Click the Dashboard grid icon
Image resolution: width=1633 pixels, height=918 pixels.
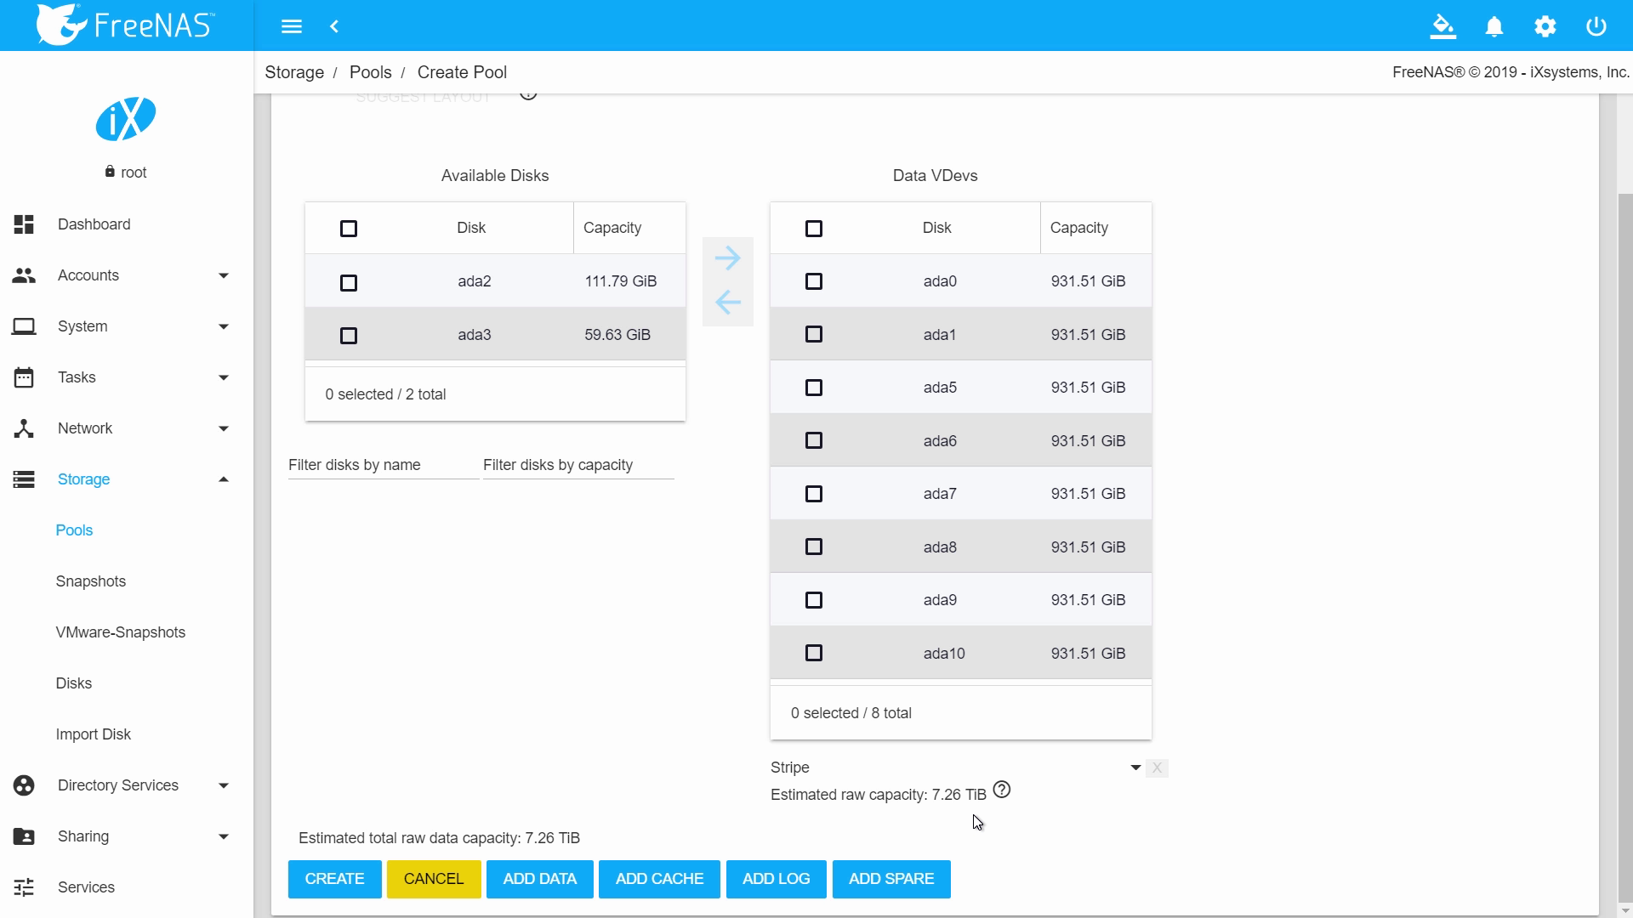[x=24, y=224]
